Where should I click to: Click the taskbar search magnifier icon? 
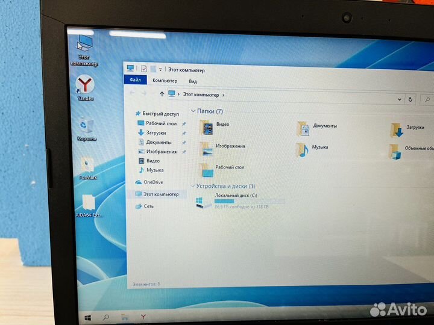106,316
